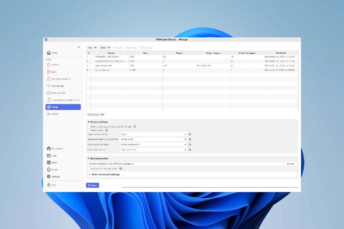Image resolution: width=344 pixels, height=229 pixels.
Task: Click help icon beside Interactive forms dropdown
Action: click(190, 139)
